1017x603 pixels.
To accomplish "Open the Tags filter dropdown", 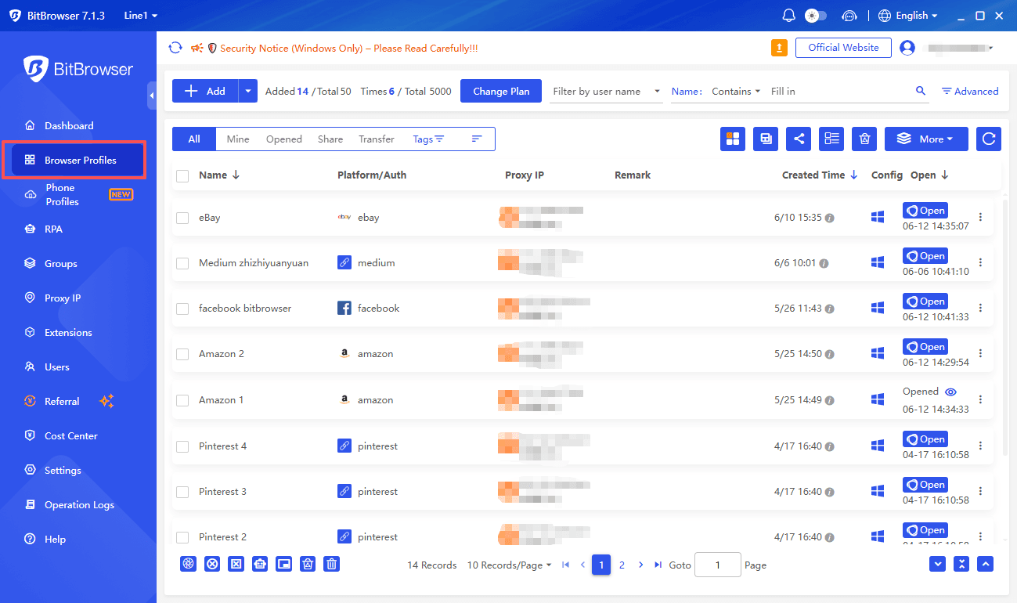I will coord(428,139).
